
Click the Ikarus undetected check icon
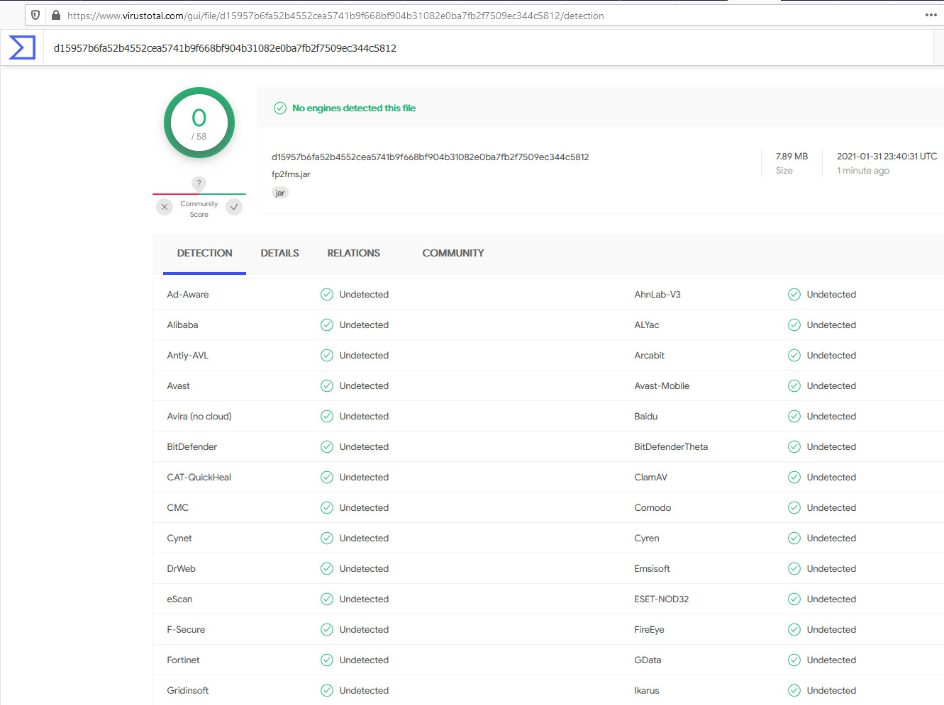click(794, 691)
